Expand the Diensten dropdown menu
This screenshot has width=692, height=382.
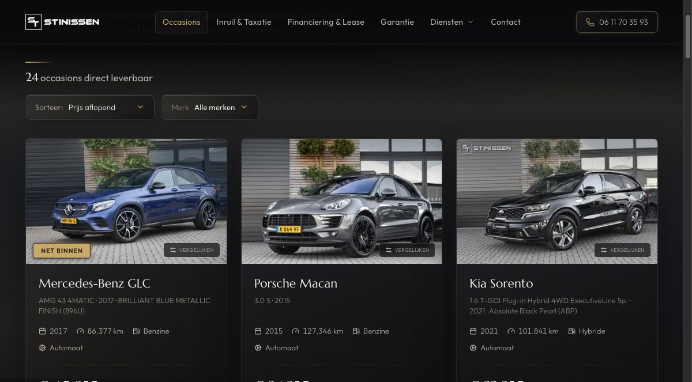click(x=452, y=22)
